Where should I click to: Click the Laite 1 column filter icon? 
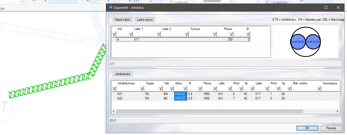[158, 34]
